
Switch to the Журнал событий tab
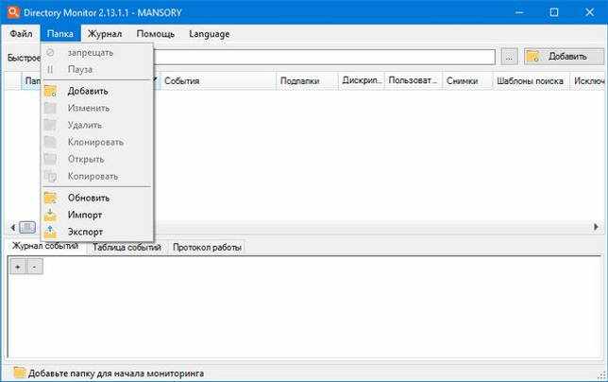click(45, 246)
